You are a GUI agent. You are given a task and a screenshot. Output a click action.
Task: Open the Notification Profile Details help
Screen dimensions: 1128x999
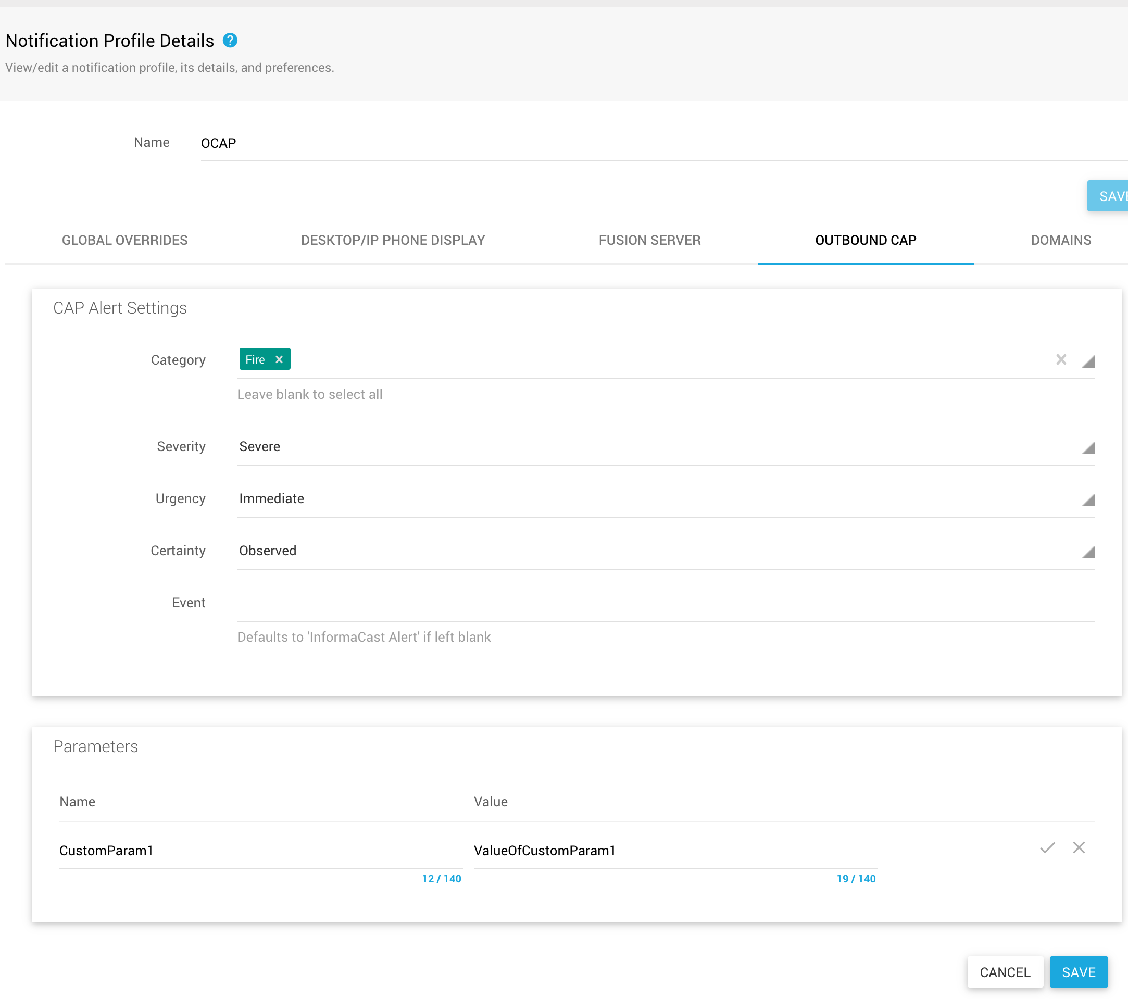(231, 40)
